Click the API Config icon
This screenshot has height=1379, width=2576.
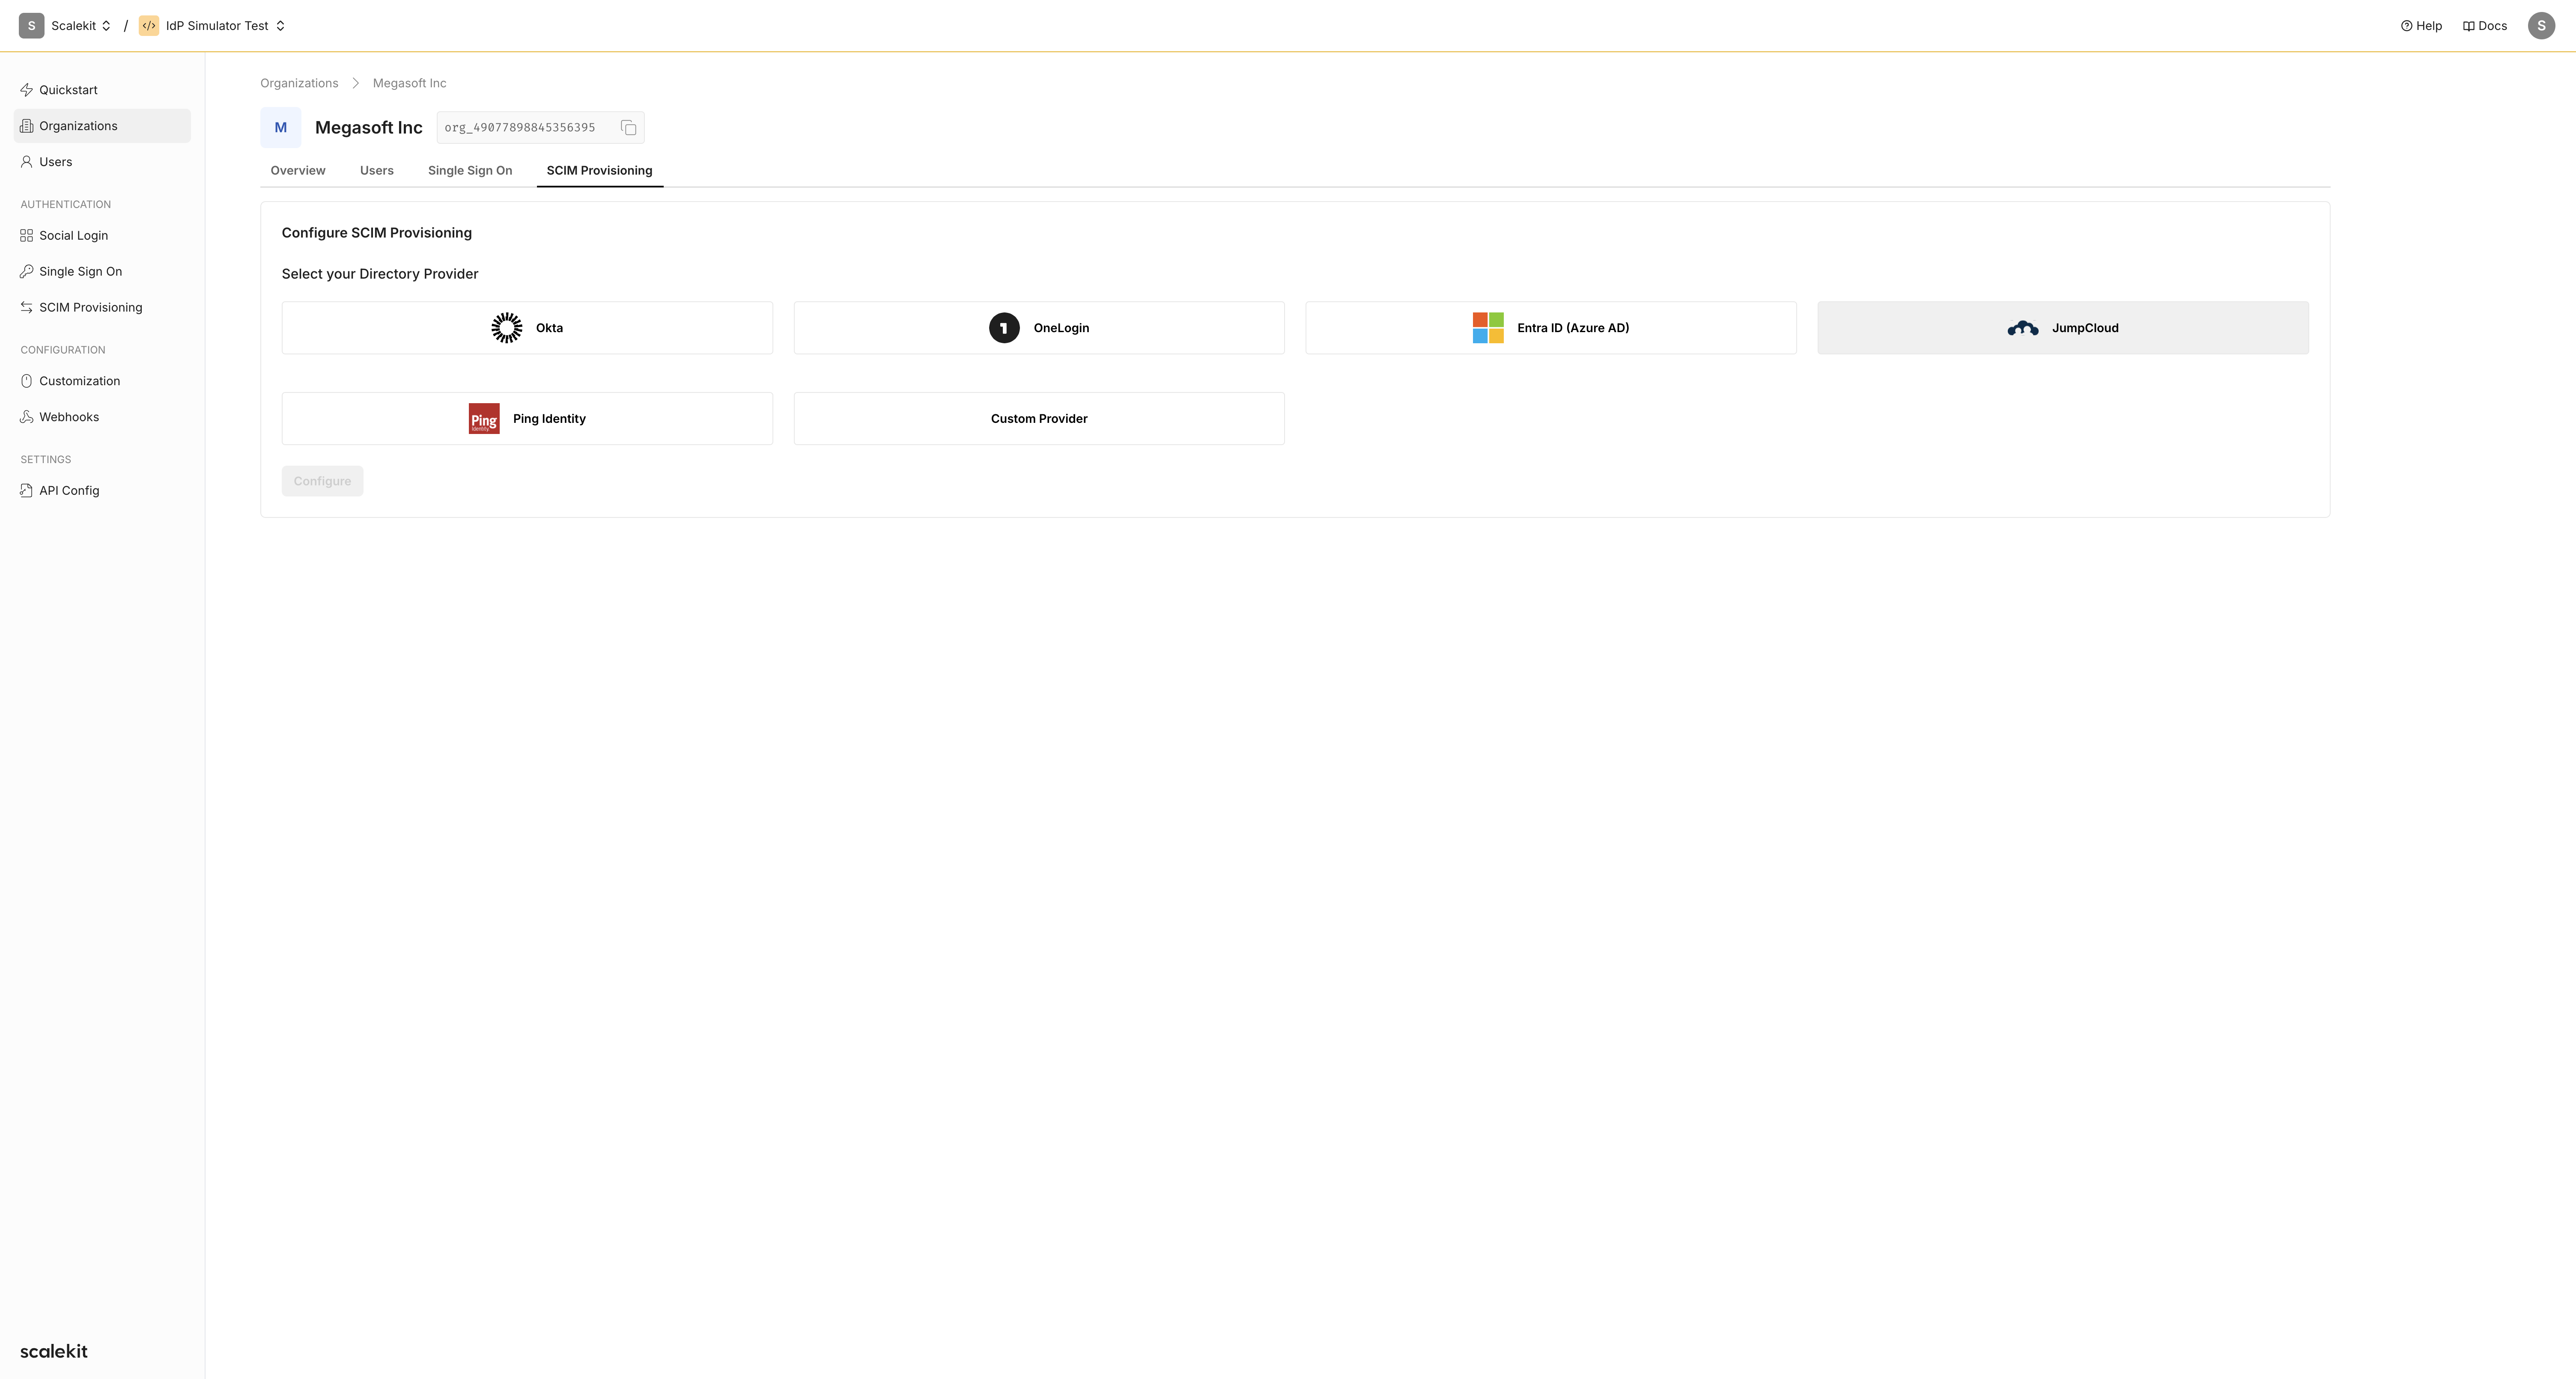pos(27,490)
